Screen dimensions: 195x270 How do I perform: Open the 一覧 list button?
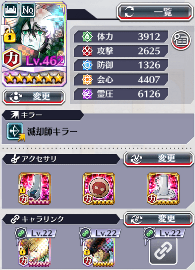pyautogui.click(x=155, y=12)
